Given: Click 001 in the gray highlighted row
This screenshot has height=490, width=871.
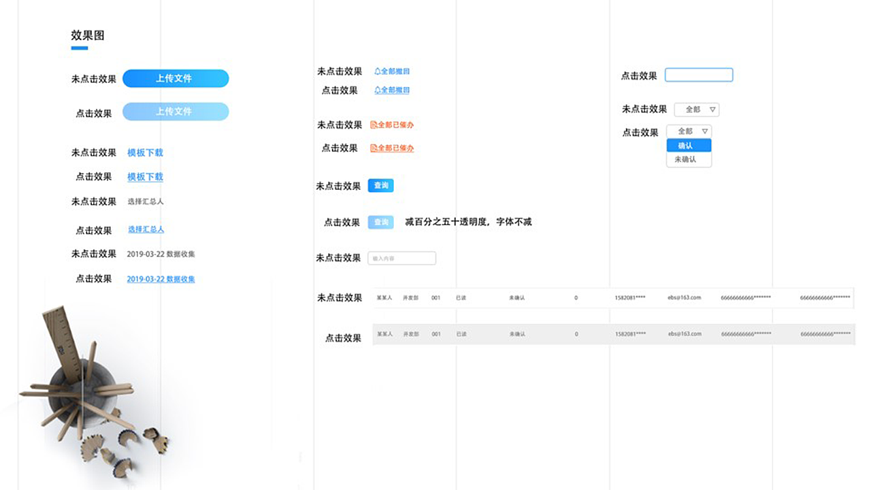Looking at the screenshot, I should [x=436, y=334].
